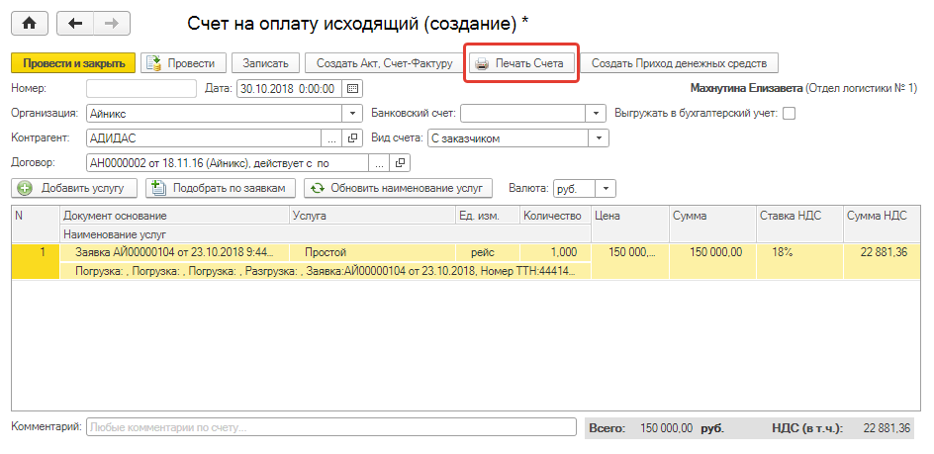Screen dimensions: 934x454
Task: Open the Контрагент record with the open icon
Action: pyautogui.click(x=352, y=138)
